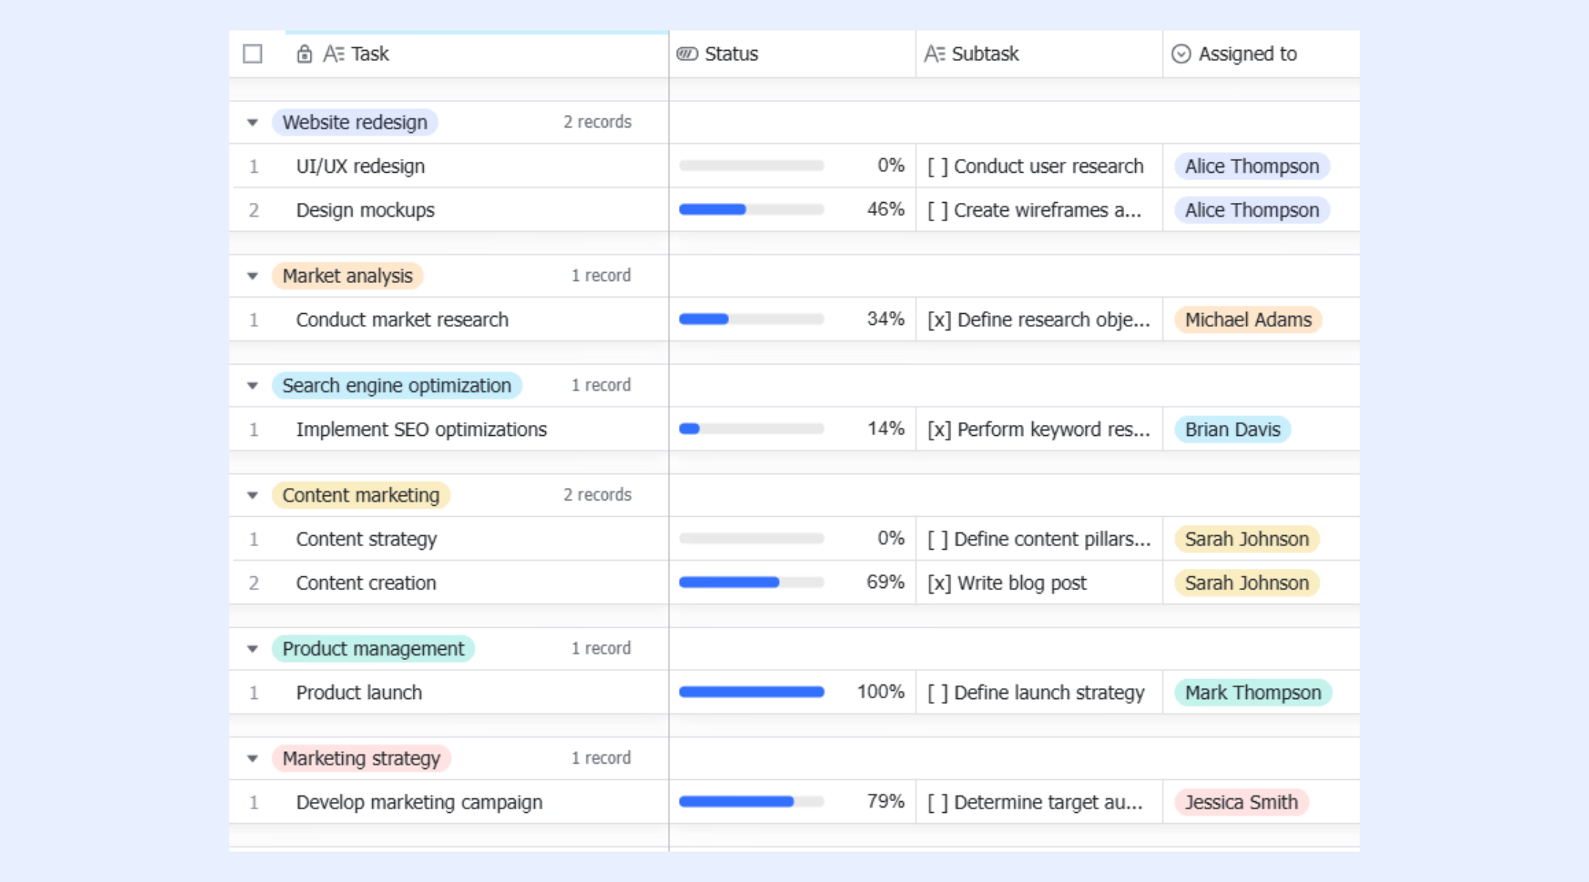This screenshot has width=1589, height=882.
Task: Click the text icon beside Subtask header
Action: tap(934, 54)
